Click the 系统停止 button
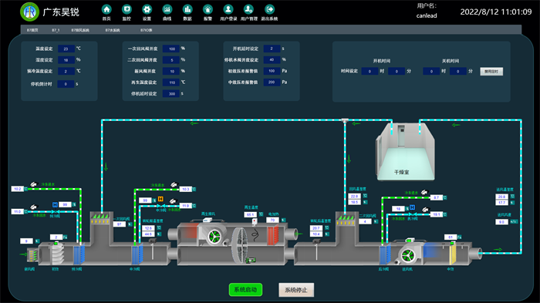This screenshot has height=303, width=540. tap(296, 290)
